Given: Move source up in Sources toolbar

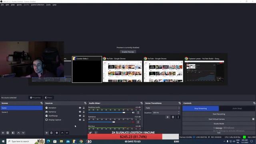Looking at the screenshot, I should pyautogui.click(x=62, y=133).
